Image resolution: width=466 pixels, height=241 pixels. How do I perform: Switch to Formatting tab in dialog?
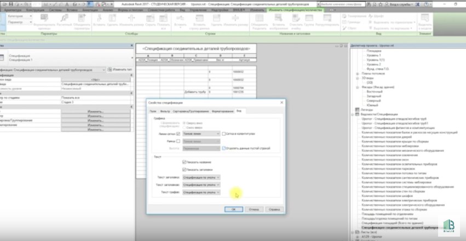222,111
